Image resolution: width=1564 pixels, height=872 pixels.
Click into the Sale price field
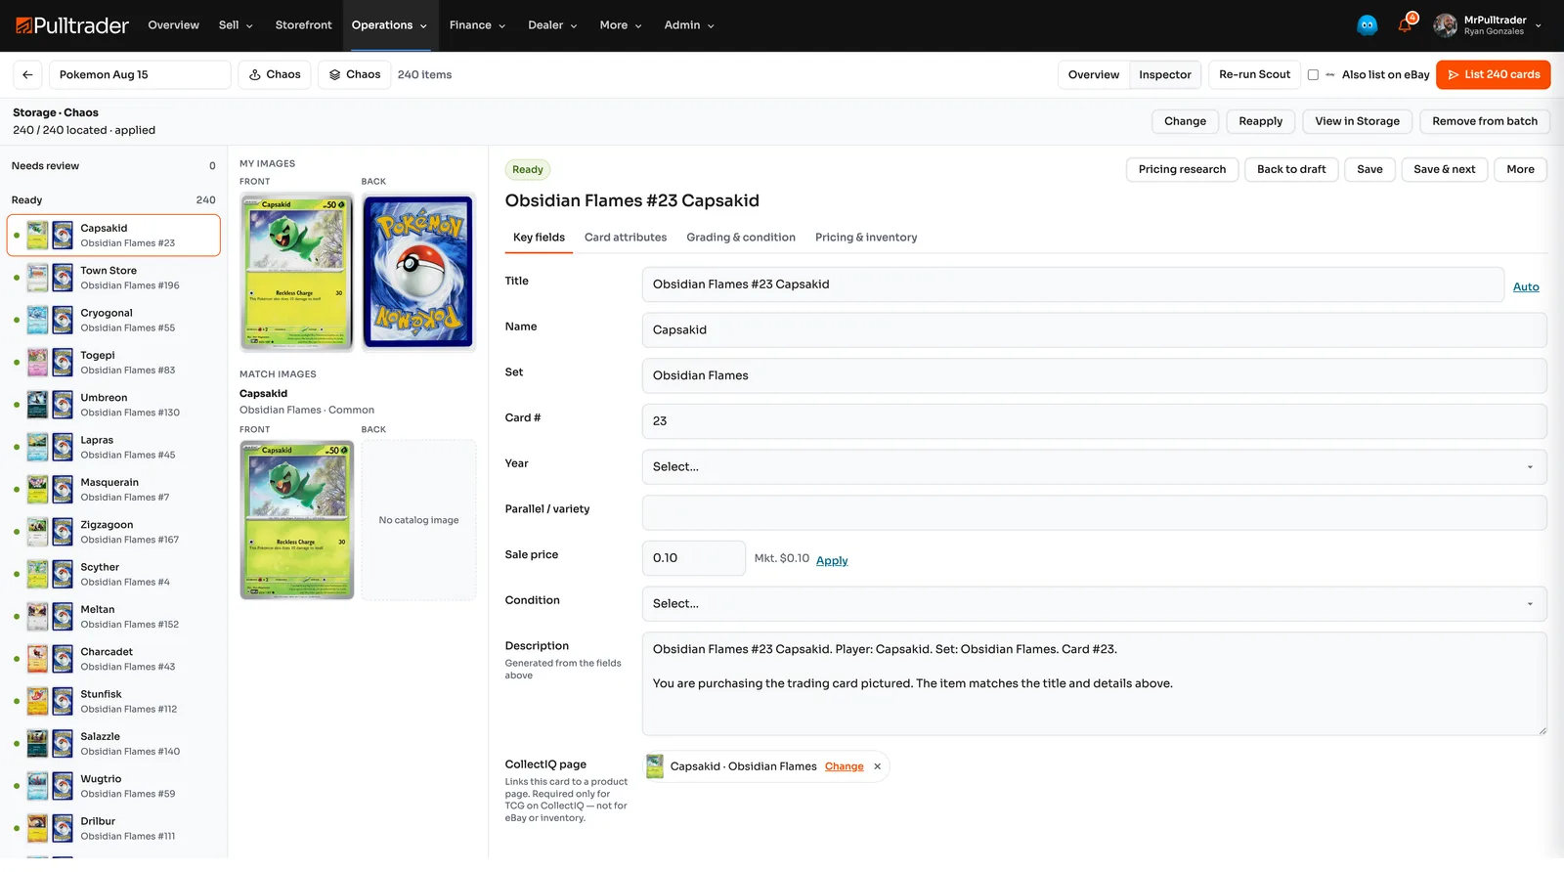(x=694, y=558)
